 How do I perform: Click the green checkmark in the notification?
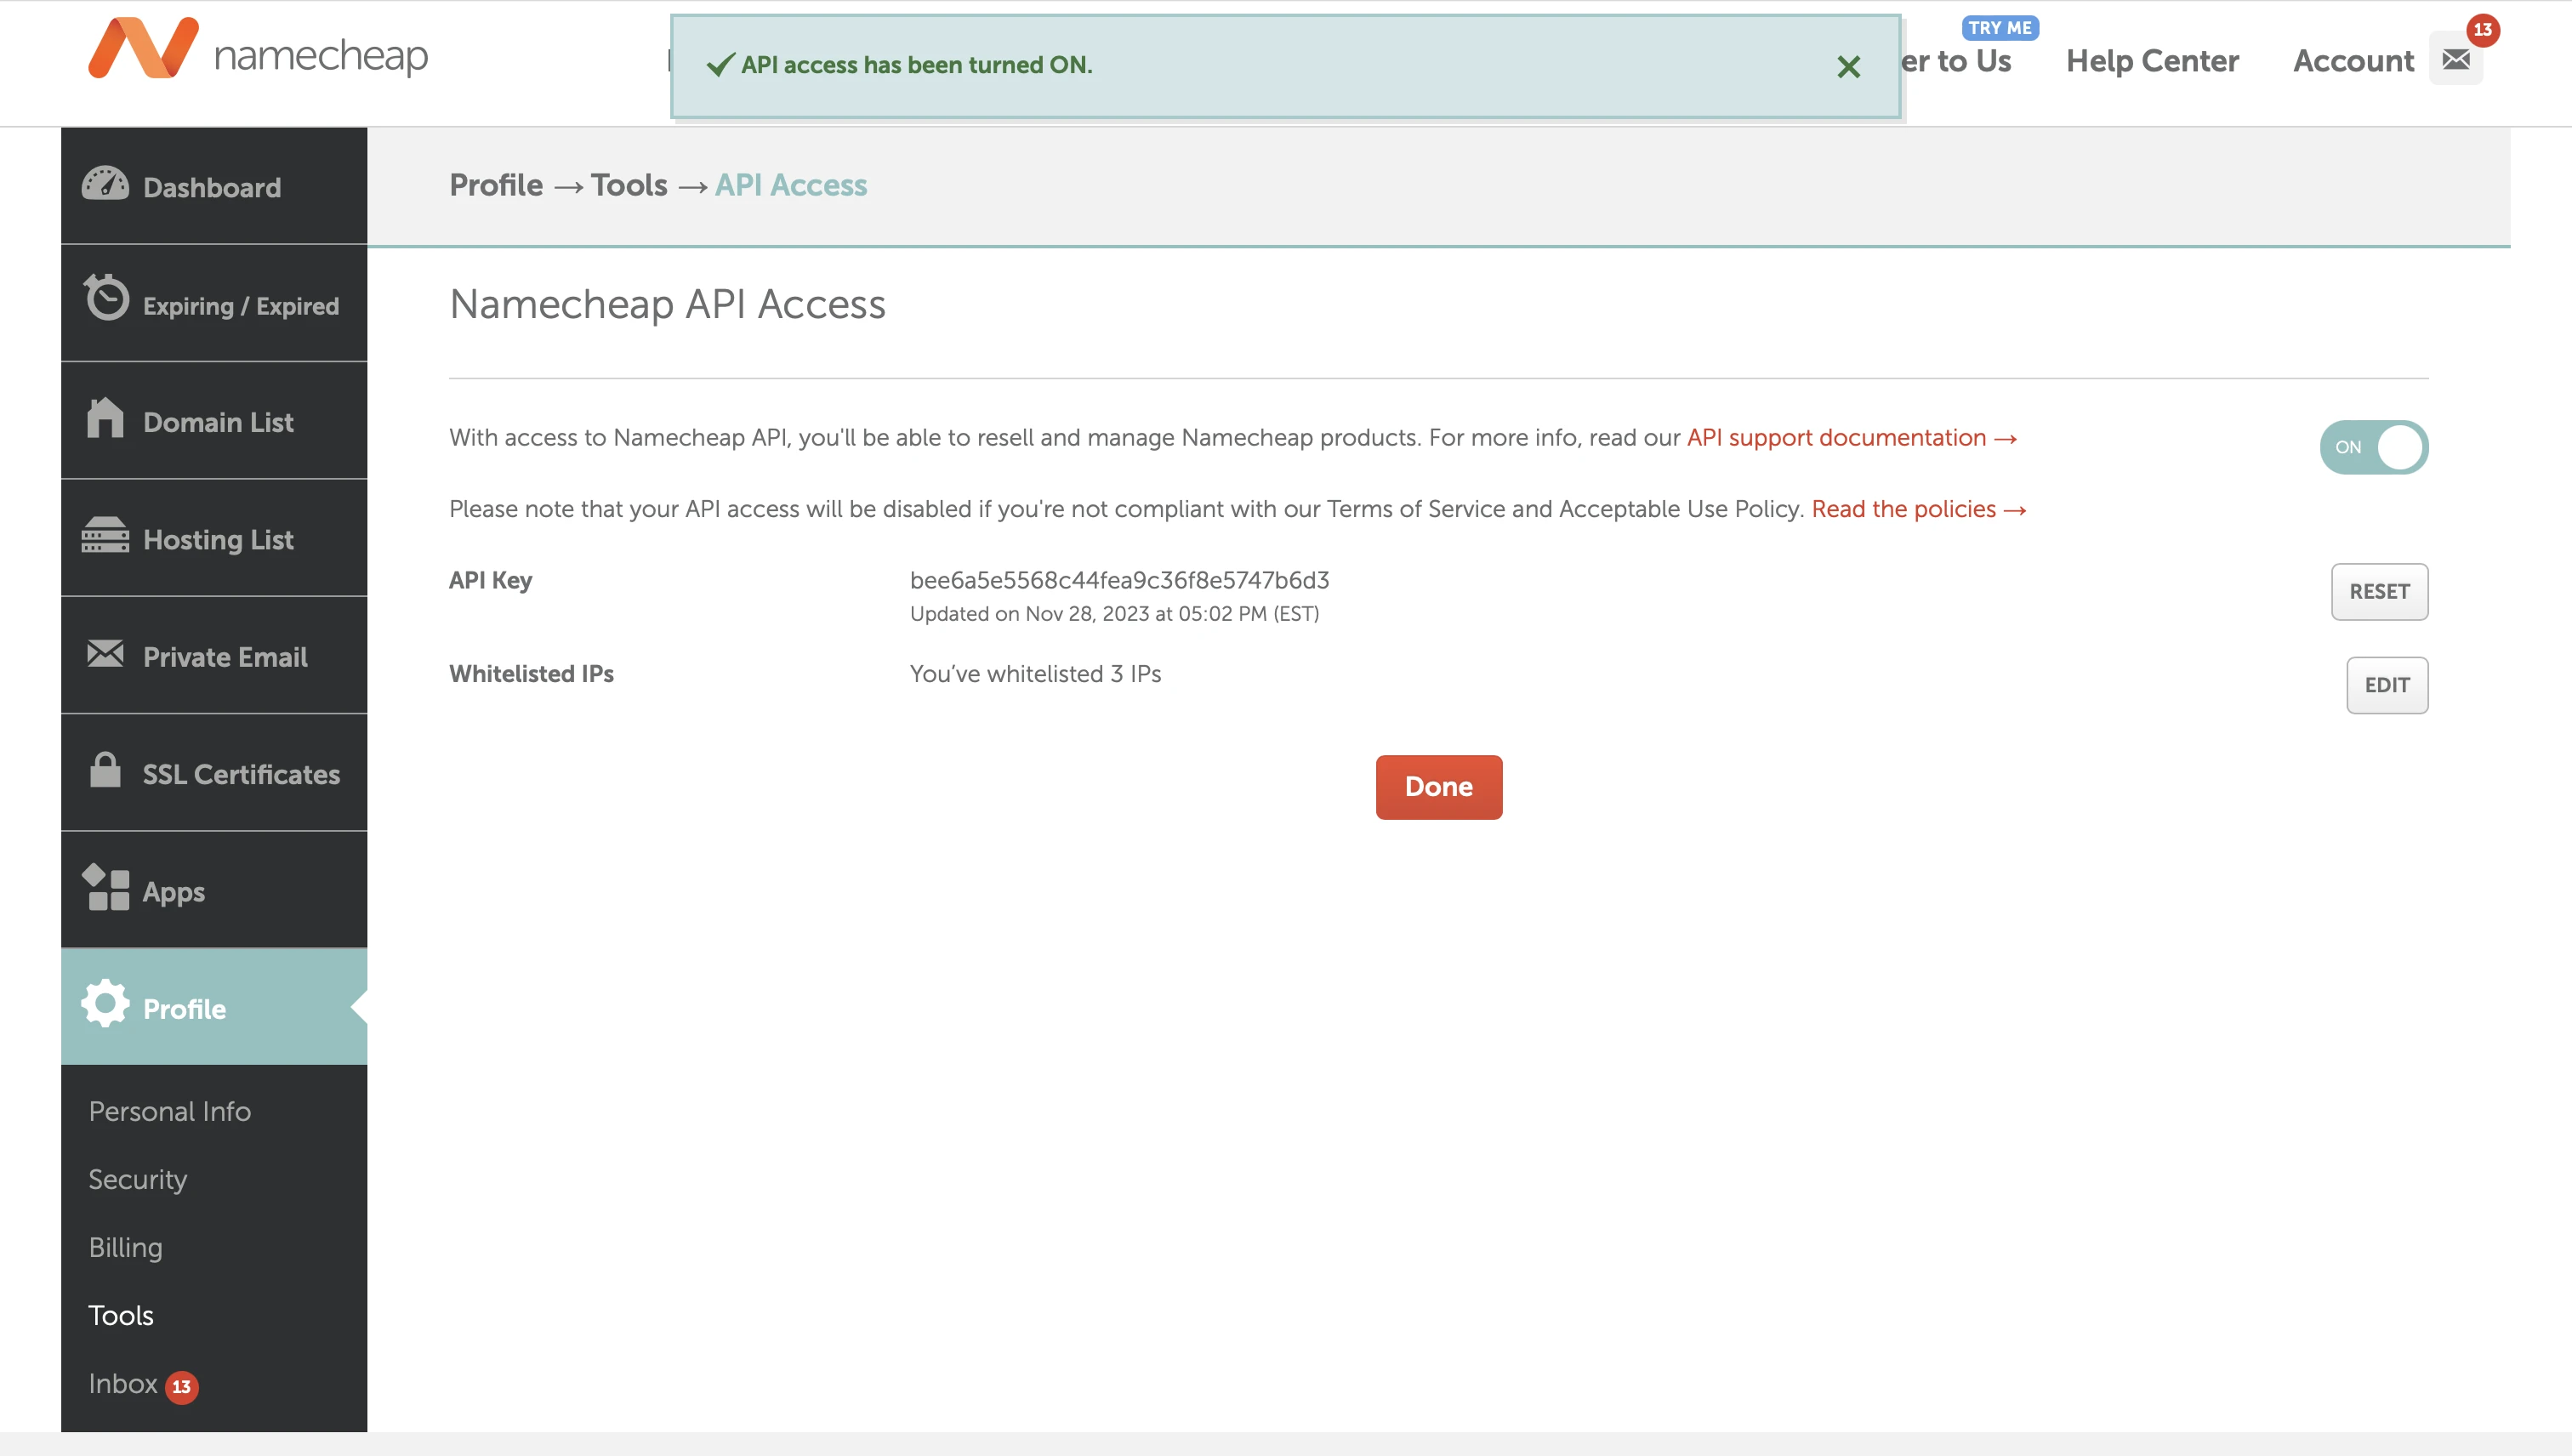point(721,65)
